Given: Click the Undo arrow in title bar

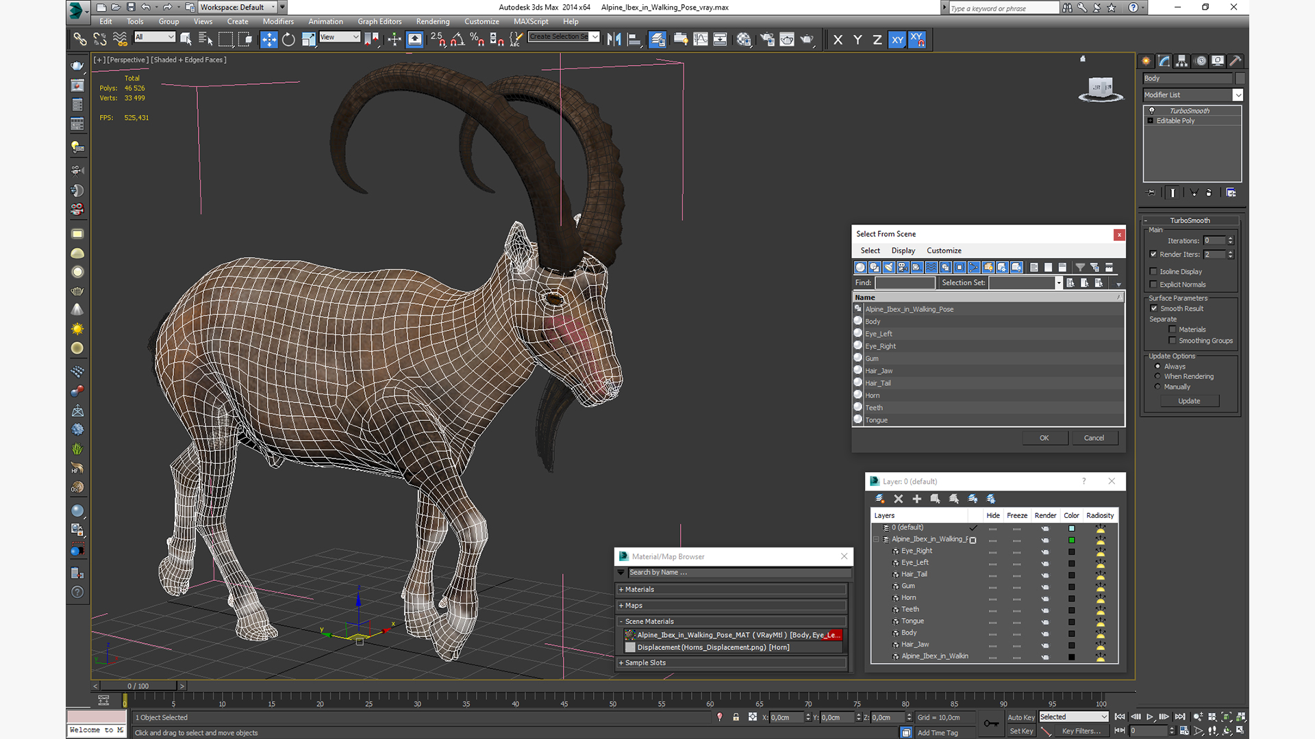Looking at the screenshot, I should pos(146,7).
